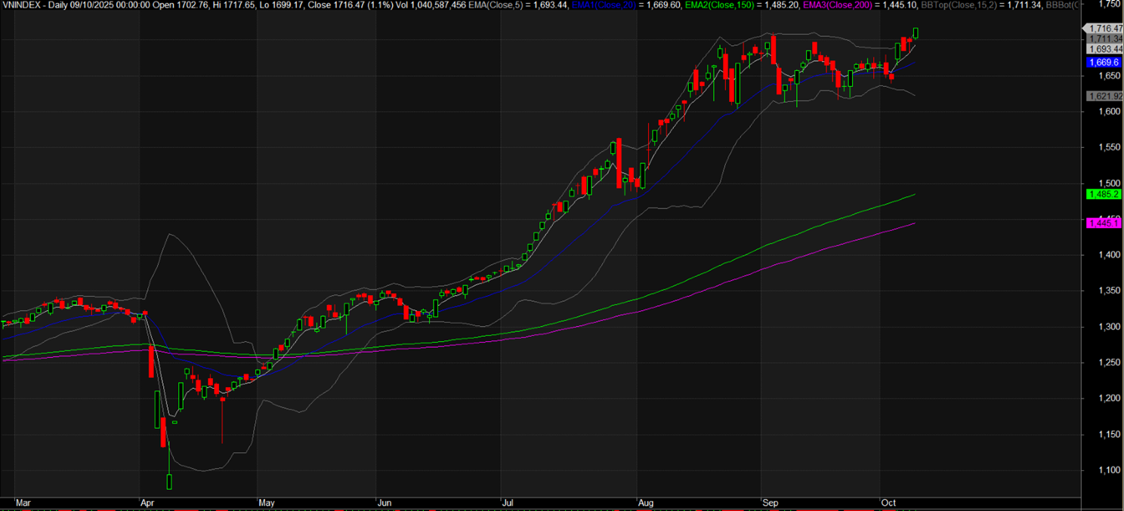Image resolution: width=1124 pixels, height=511 pixels.
Task: Click the 1,100 level on price axis
Action: 1099,470
